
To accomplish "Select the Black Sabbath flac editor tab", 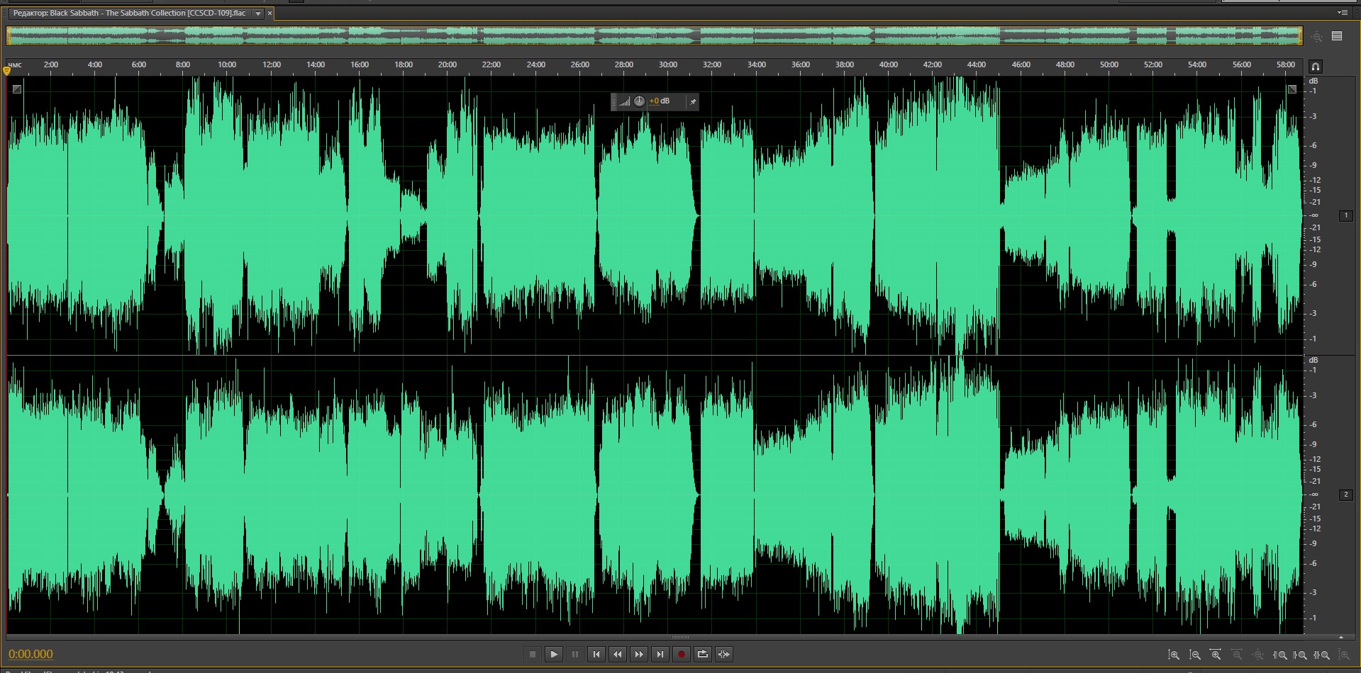I will tap(129, 13).
